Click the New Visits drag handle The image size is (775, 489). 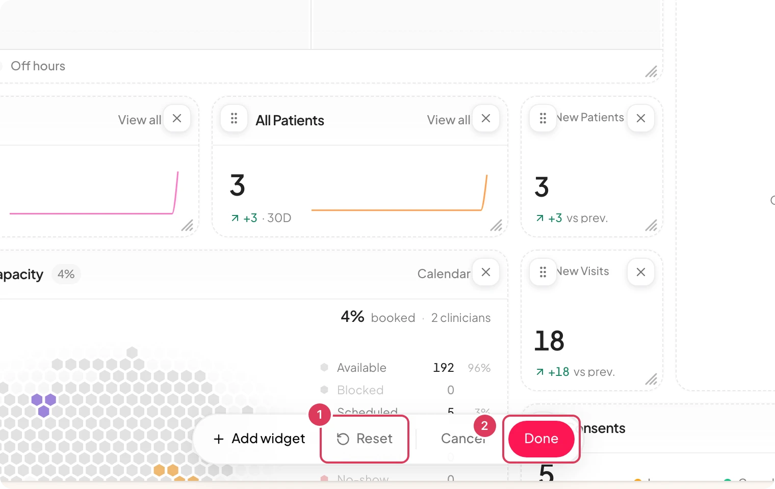[x=543, y=272]
